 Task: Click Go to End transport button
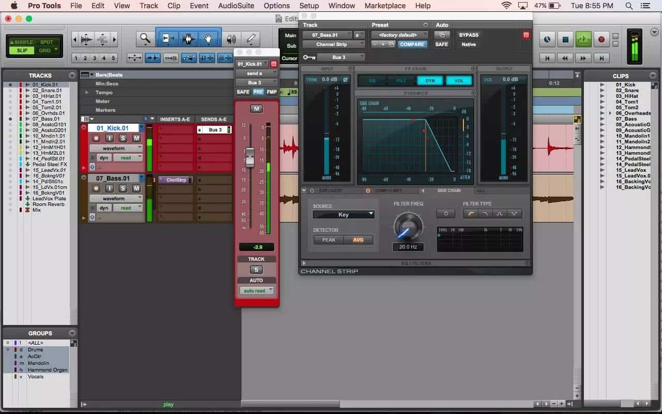(601, 58)
